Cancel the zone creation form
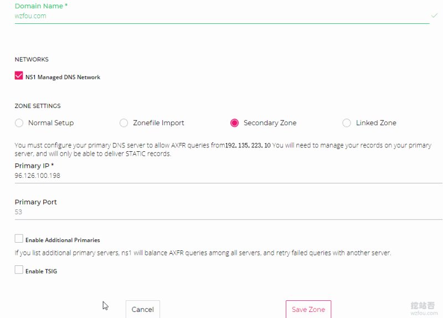The image size is (443, 318). (143, 309)
